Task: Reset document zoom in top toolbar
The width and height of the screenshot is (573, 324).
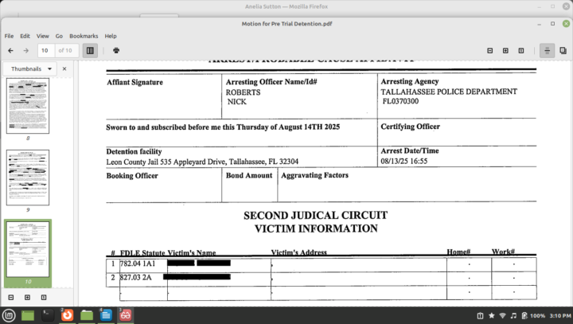Action: (521, 50)
